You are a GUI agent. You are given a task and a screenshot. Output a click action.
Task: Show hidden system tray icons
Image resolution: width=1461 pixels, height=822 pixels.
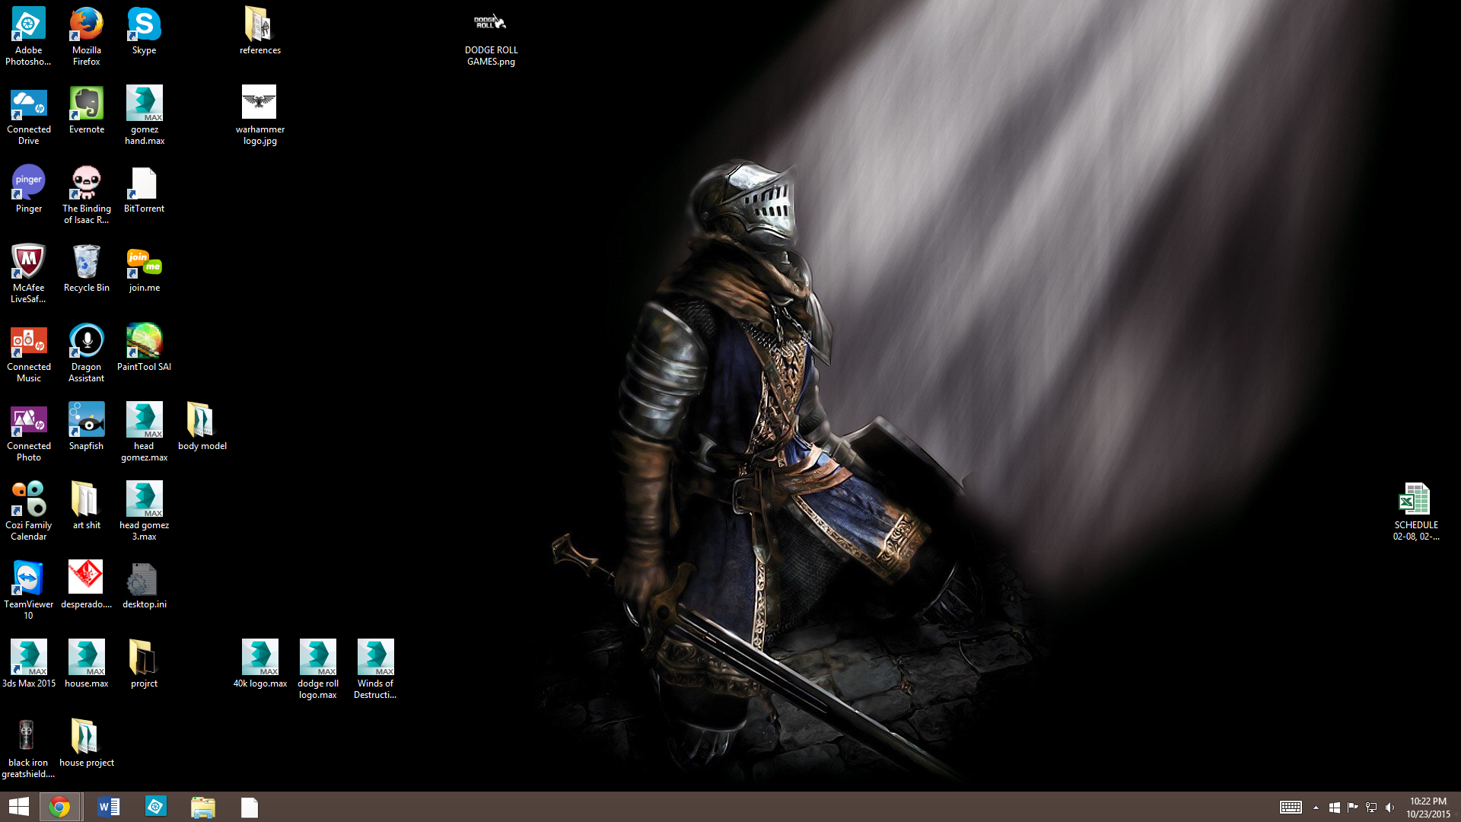[1316, 808]
